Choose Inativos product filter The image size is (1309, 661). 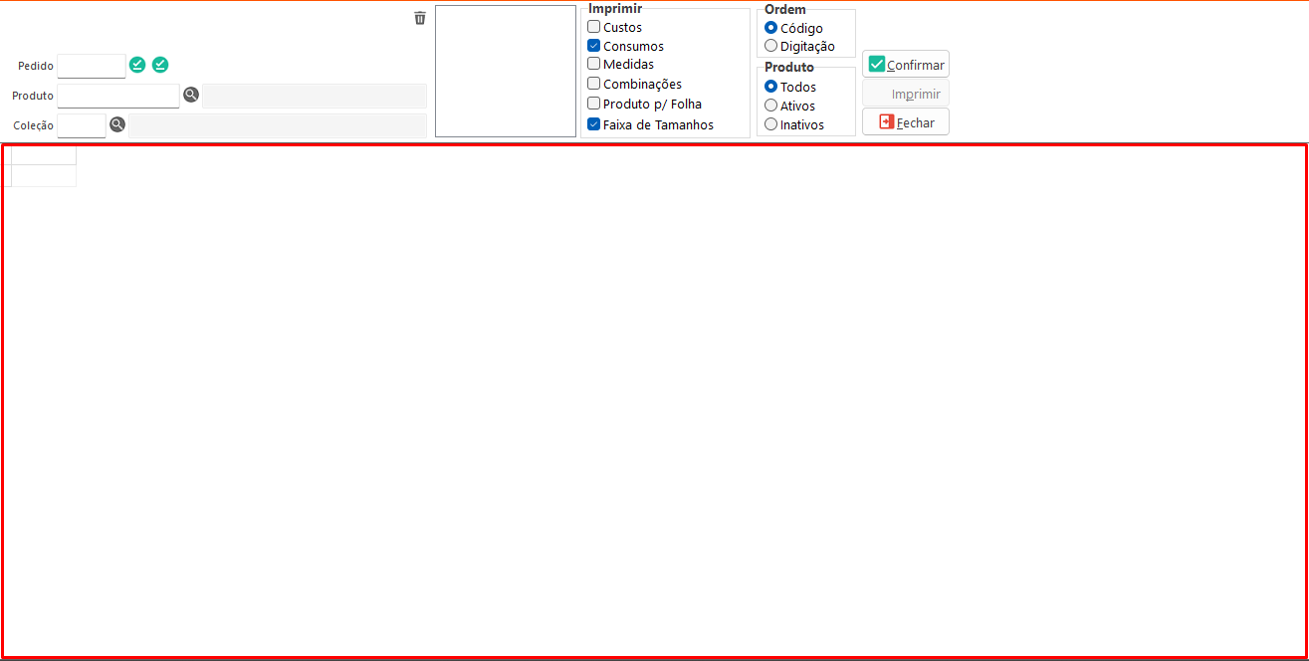[x=770, y=124]
